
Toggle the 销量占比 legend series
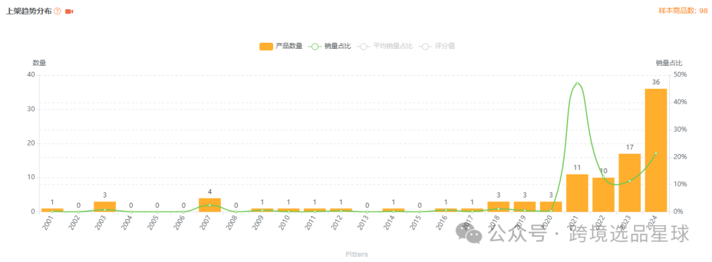coord(330,46)
